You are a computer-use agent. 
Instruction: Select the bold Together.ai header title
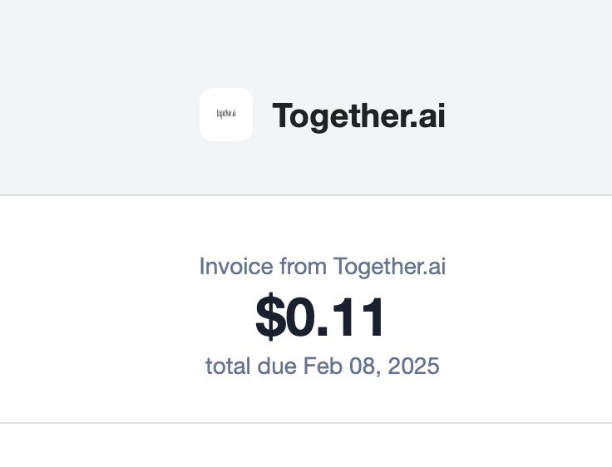click(x=358, y=116)
